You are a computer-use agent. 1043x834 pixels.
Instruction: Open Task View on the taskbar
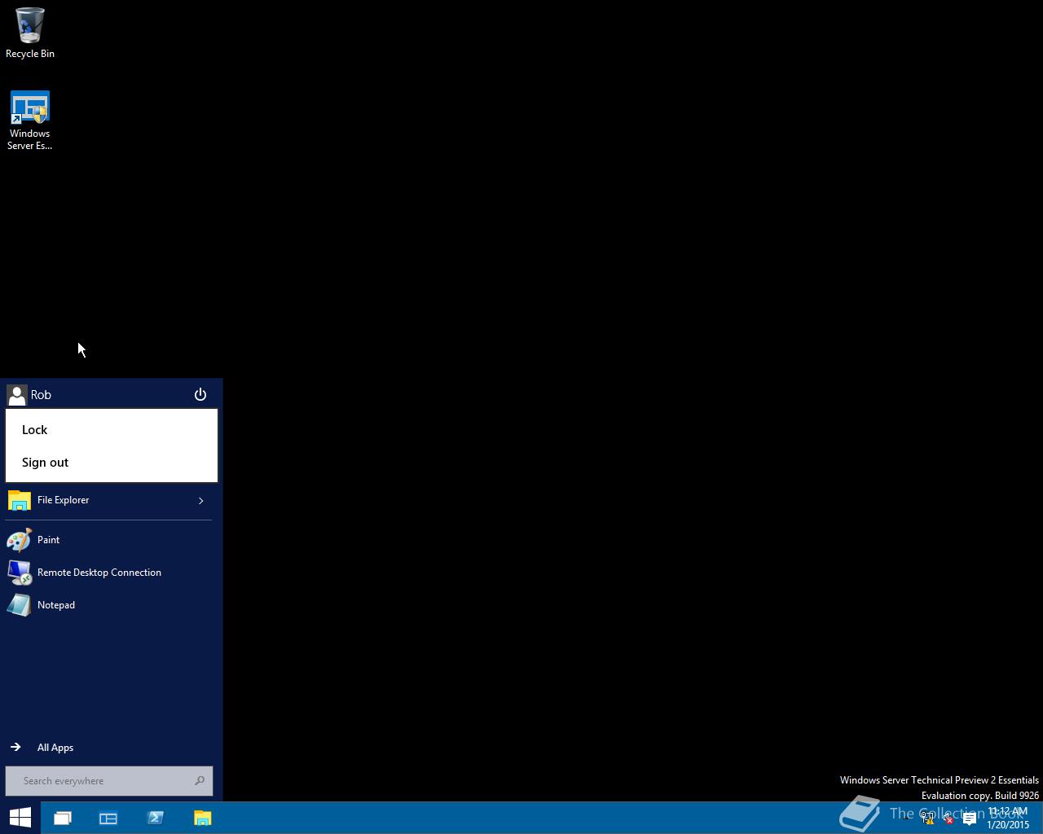[63, 818]
